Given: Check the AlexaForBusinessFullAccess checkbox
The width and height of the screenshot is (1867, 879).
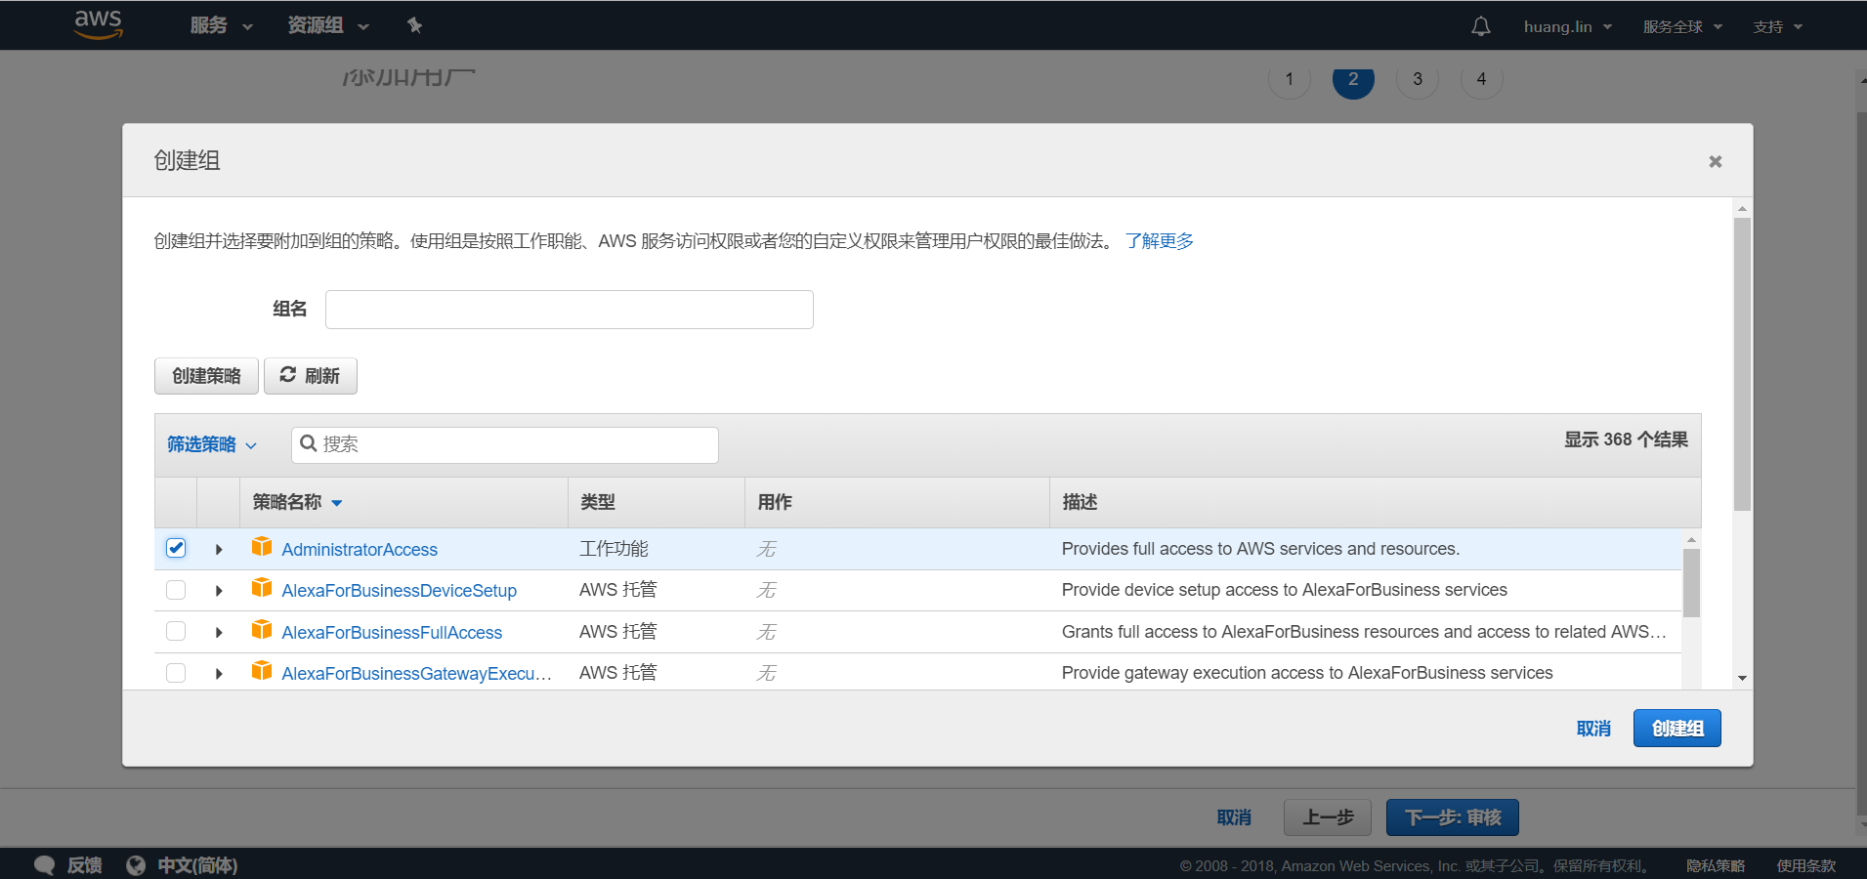Looking at the screenshot, I should (x=176, y=631).
